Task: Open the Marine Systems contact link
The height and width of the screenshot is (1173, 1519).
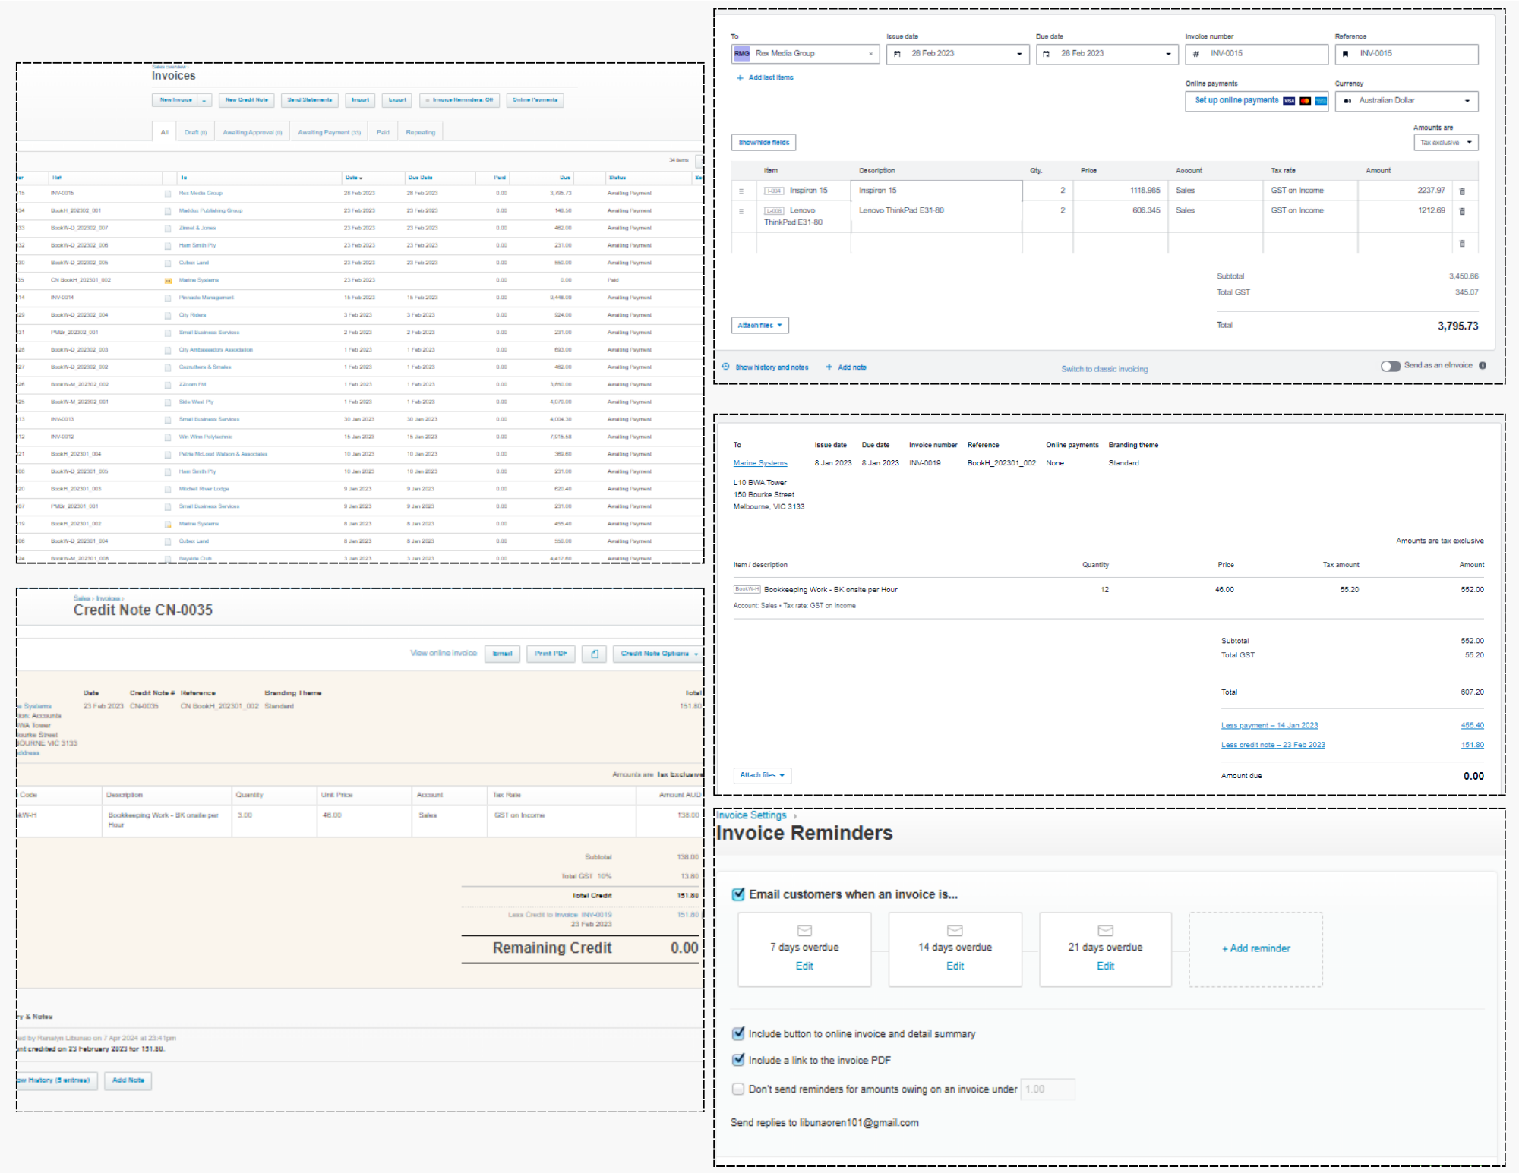Action: click(x=760, y=463)
